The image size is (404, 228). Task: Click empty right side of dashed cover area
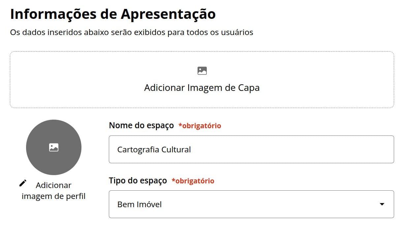tap(330, 80)
